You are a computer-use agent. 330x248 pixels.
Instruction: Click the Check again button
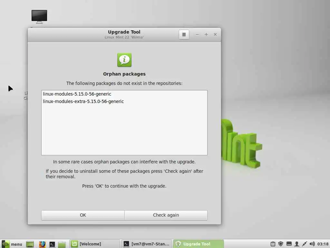[166, 215]
